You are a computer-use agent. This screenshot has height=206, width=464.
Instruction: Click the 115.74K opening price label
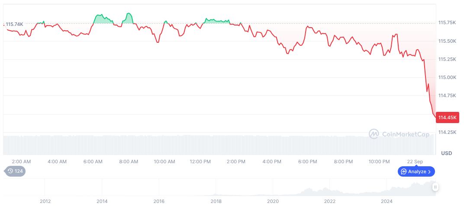pyautogui.click(x=14, y=24)
